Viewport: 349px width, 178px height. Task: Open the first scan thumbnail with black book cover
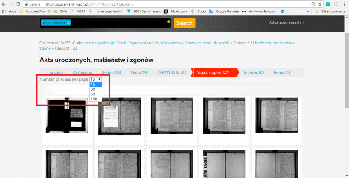tap(67, 115)
